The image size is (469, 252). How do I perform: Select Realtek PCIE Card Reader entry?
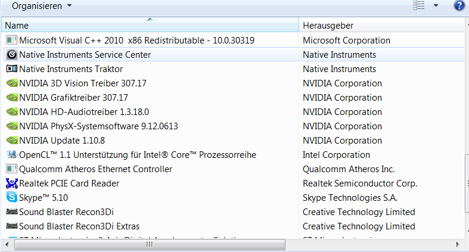point(69,183)
